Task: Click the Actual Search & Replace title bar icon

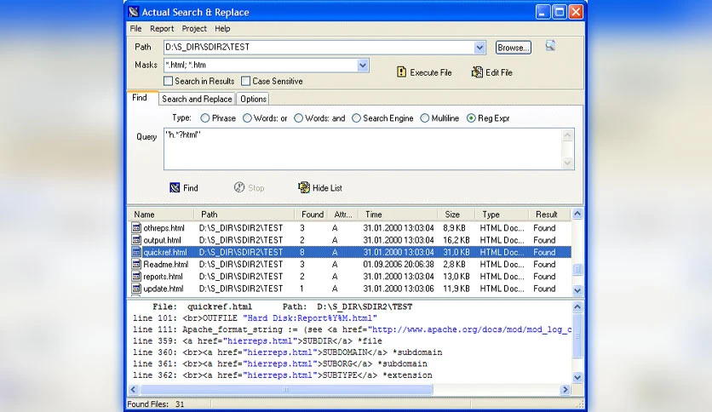Action: (x=134, y=12)
